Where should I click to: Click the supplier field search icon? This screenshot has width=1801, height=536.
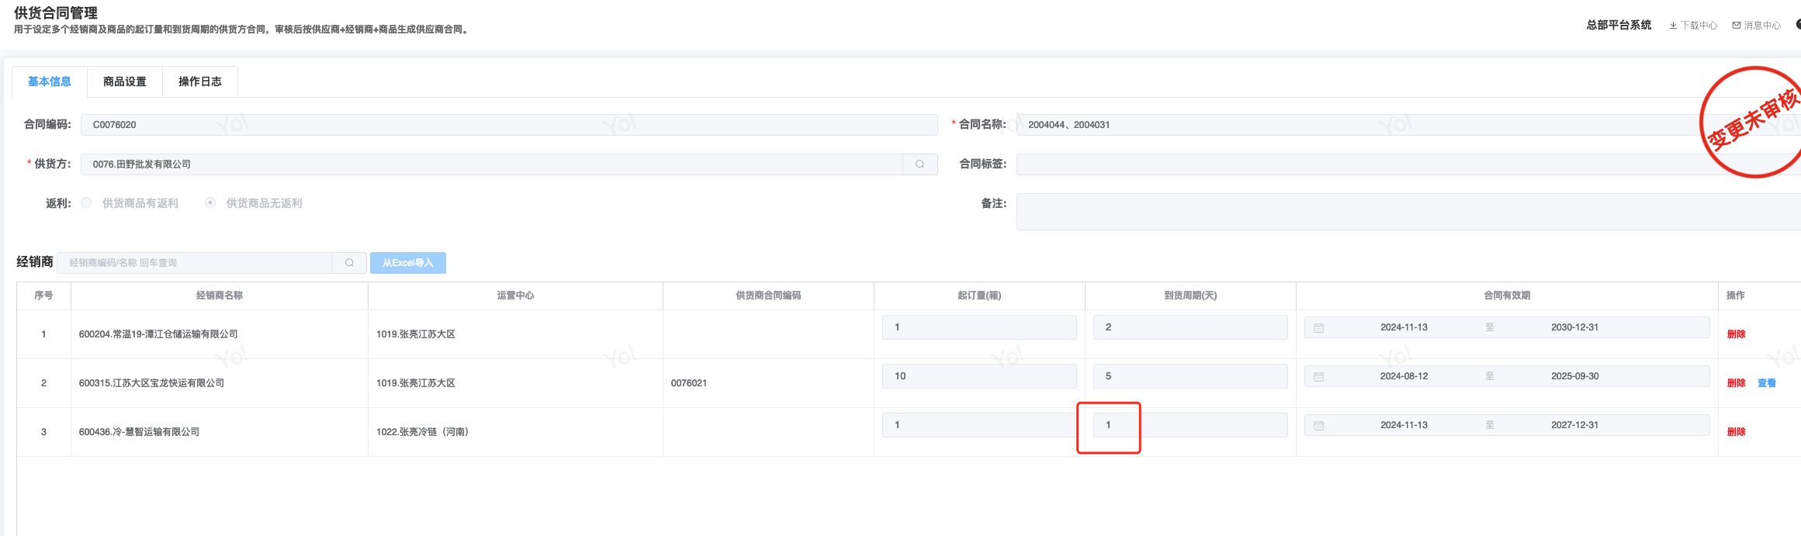(x=920, y=164)
